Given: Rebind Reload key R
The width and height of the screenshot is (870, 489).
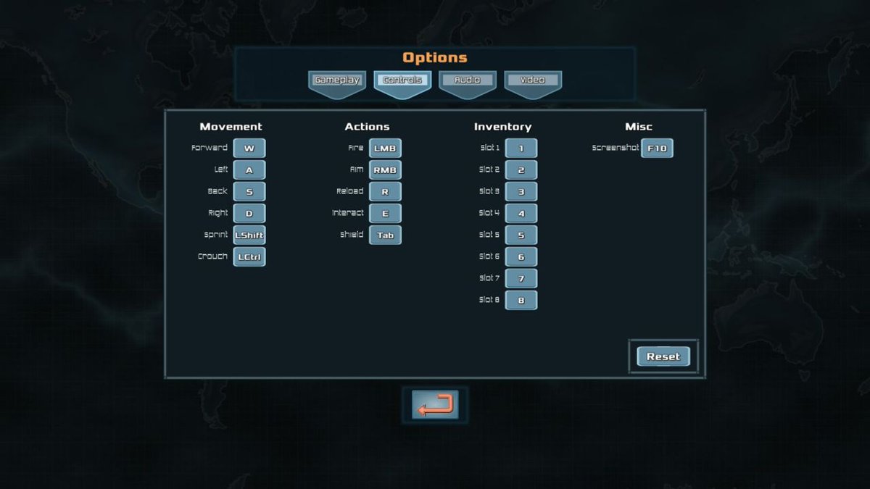Looking at the screenshot, I should (385, 192).
